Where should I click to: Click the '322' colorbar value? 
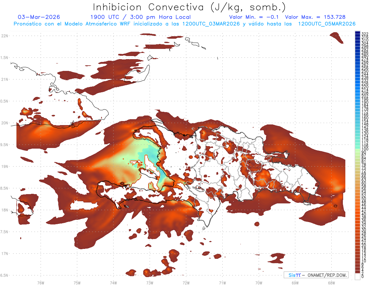click(x=365, y=33)
